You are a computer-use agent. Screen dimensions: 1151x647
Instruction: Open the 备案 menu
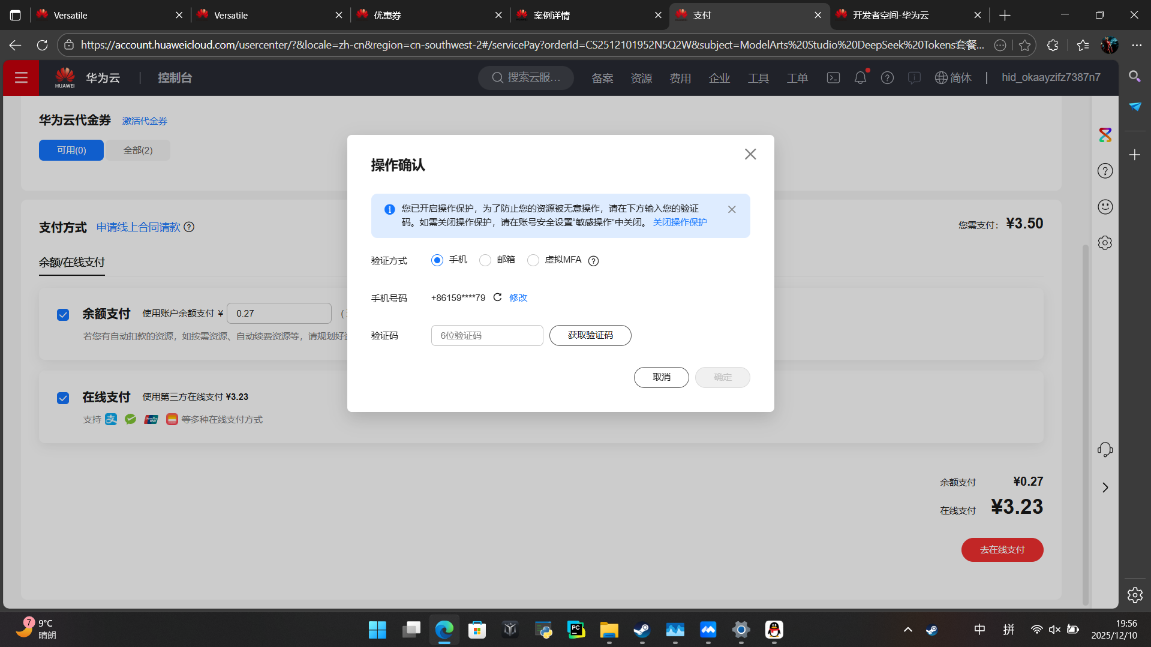(x=602, y=79)
